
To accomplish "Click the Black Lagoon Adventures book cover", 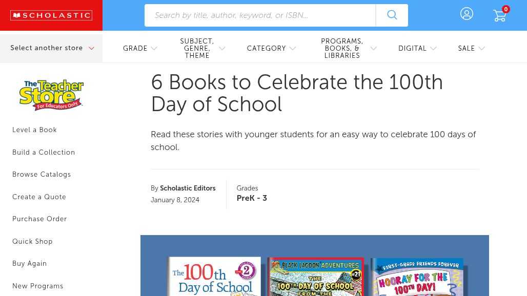I will pyautogui.click(x=315, y=277).
